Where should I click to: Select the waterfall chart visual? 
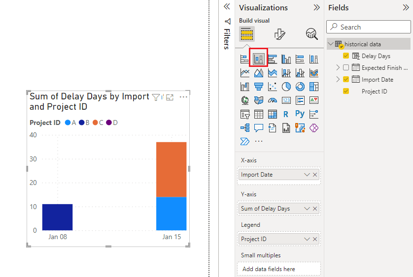click(244, 87)
